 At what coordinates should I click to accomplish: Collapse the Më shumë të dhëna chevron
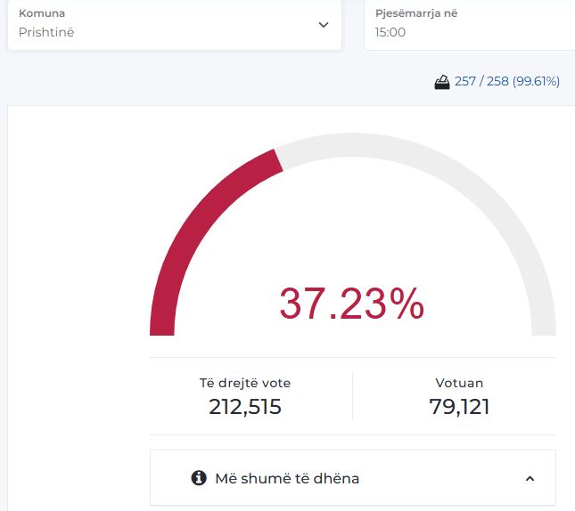pyautogui.click(x=530, y=478)
